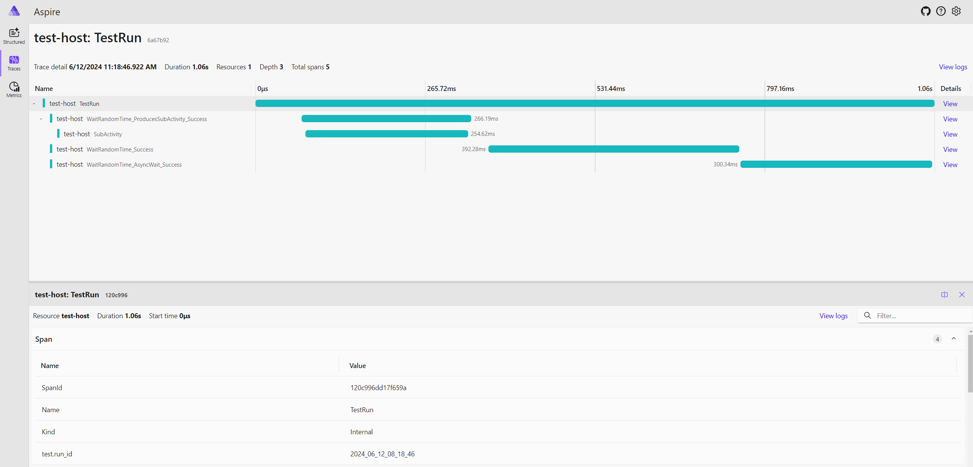Collapse the Span properties section
The image size is (973, 467).
point(954,339)
